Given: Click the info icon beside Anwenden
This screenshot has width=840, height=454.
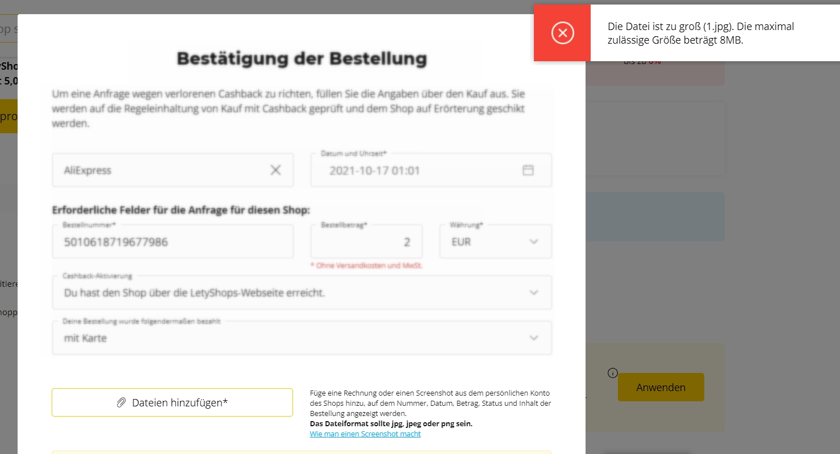Looking at the screenshot, I should pyautogui.click(x=612, y=373).
